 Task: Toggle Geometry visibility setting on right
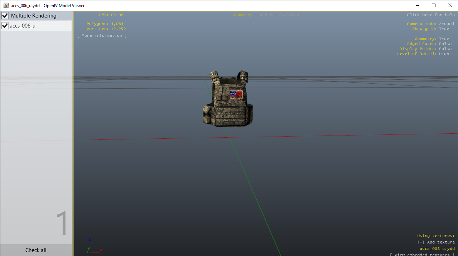click(444, 39)
